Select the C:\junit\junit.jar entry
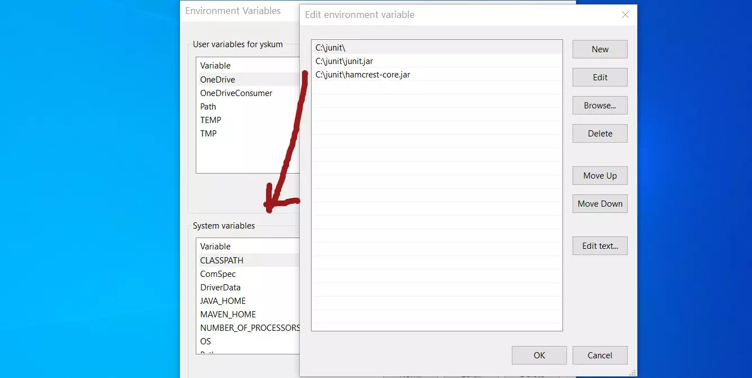Viewport: 752px width, 378px height. (394, 61)
